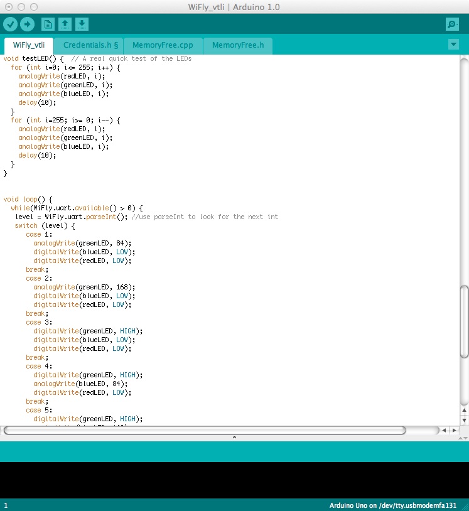Click the comment 'use parseInt to look for the next int'

pyautogui.click(x=208, y=217)
